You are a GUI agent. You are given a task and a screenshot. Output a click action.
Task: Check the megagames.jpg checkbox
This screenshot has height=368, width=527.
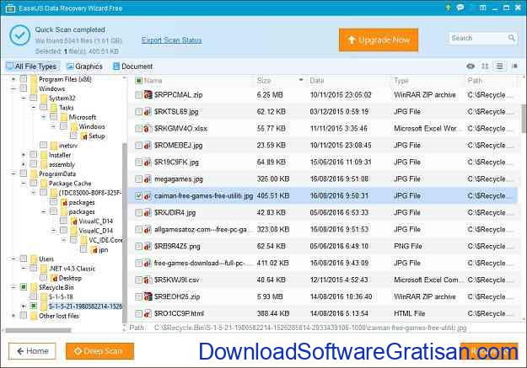click(138, 179)
